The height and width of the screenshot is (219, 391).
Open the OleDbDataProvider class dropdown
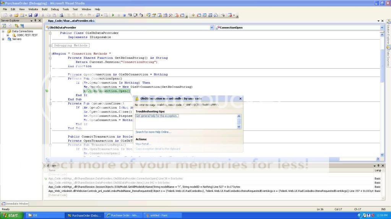212,27
